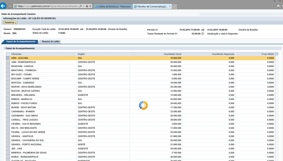Refresh the page using reload icon
283x161 pixels.
(90, 6)
